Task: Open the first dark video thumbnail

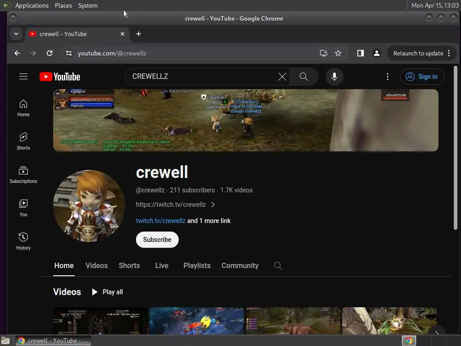Action: (100, 321)
